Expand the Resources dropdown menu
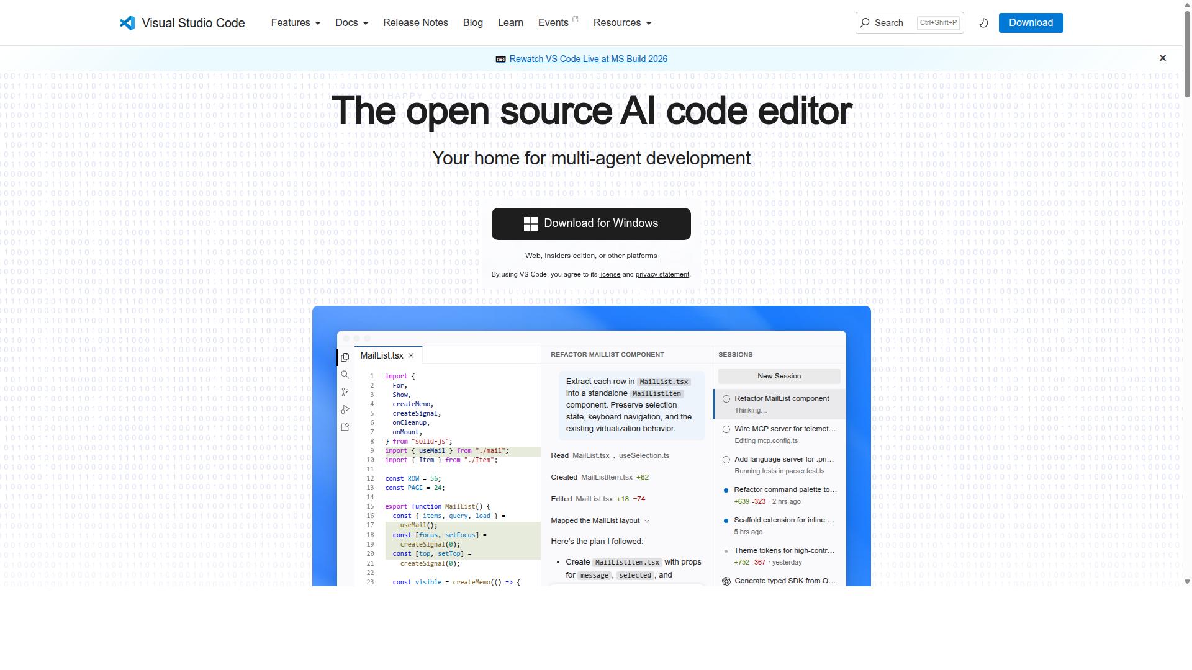This screenshot has height=670, width=1192. [x=622, y=23]
